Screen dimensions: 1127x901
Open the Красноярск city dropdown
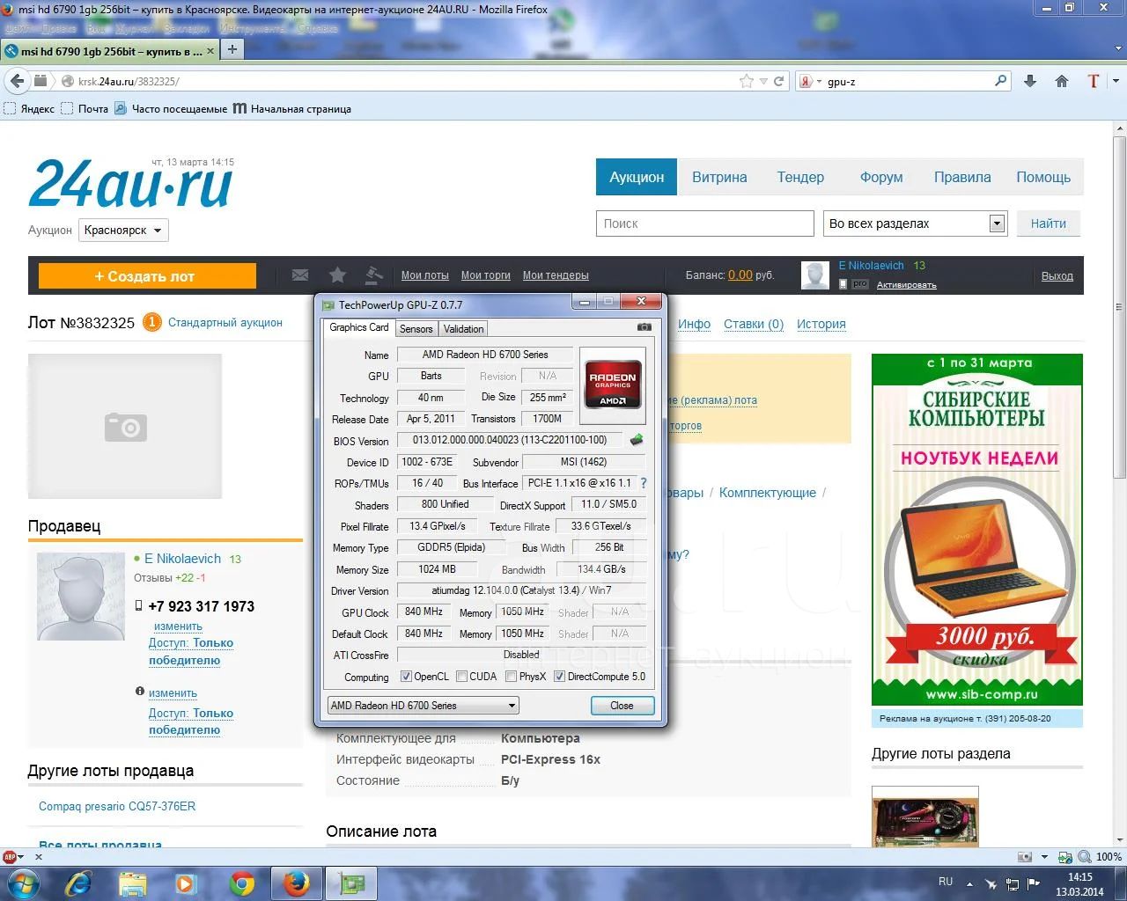tap(123, 230)
